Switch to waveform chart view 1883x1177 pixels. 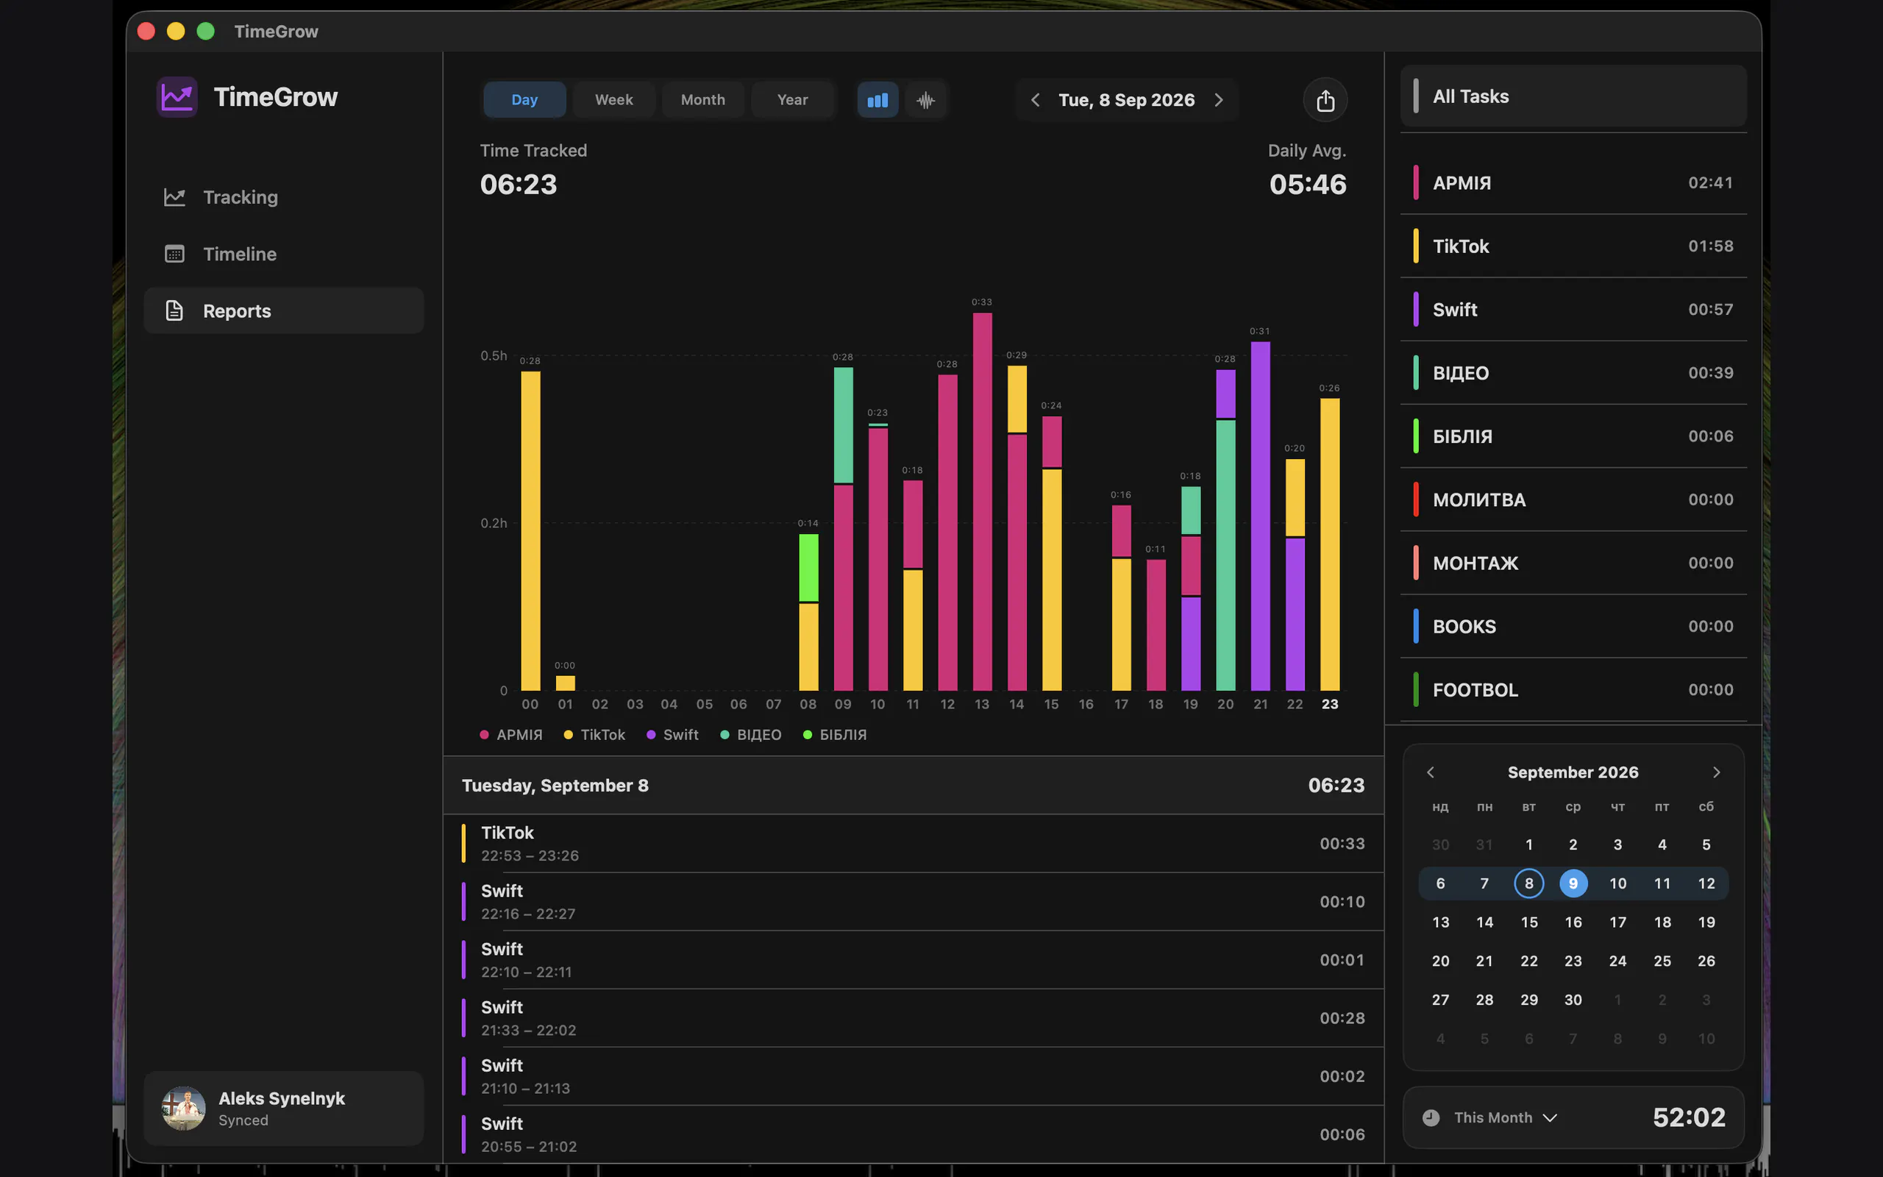pos(925,99)
